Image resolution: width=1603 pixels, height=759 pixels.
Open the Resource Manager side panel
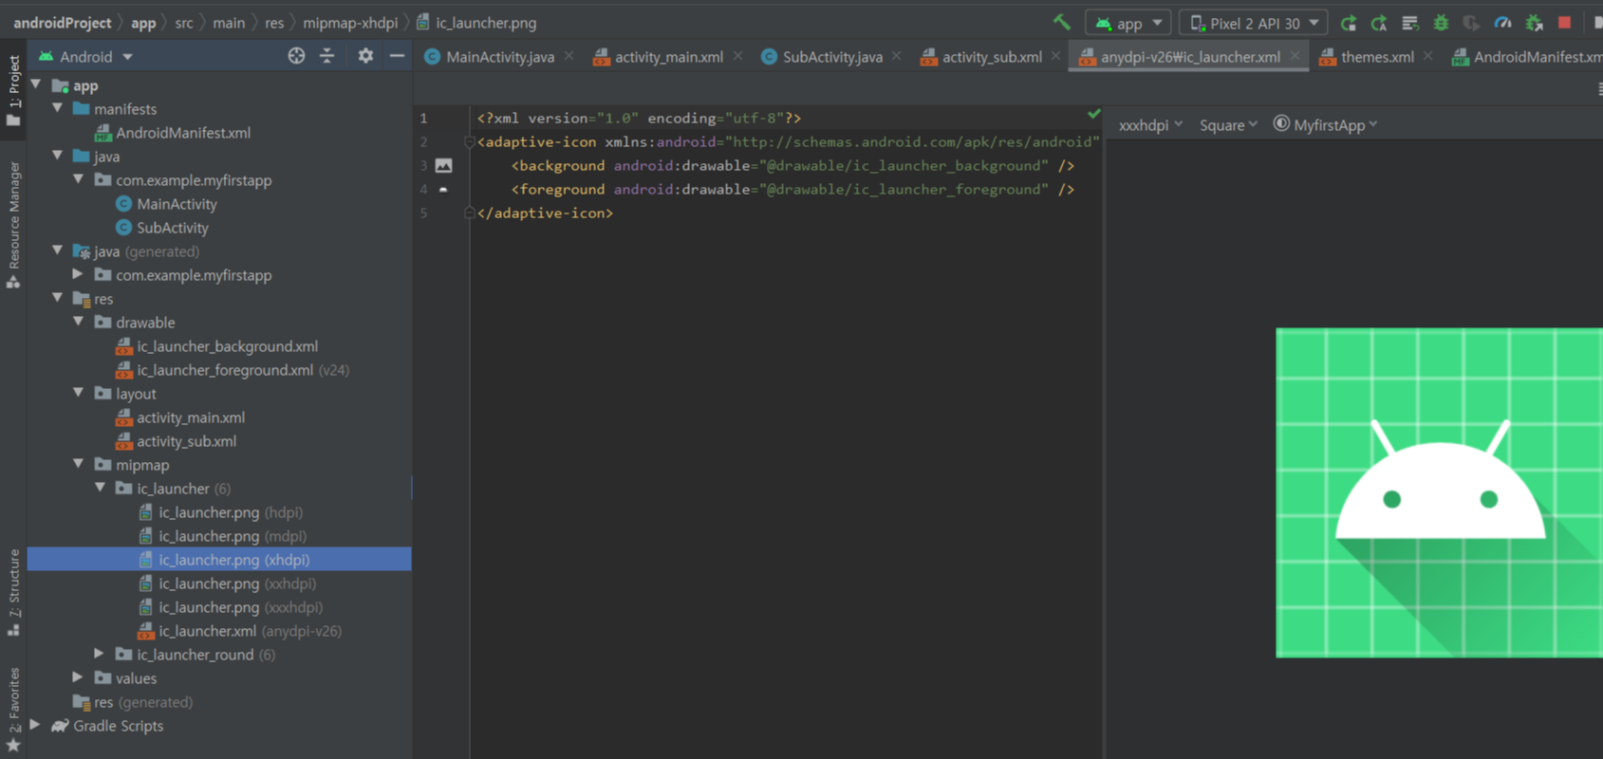click(x=13, y=225)
